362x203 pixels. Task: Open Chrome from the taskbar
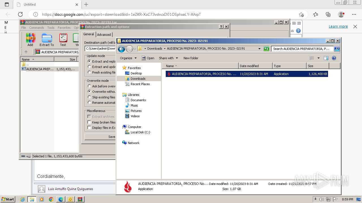click(x=51, y=199)
